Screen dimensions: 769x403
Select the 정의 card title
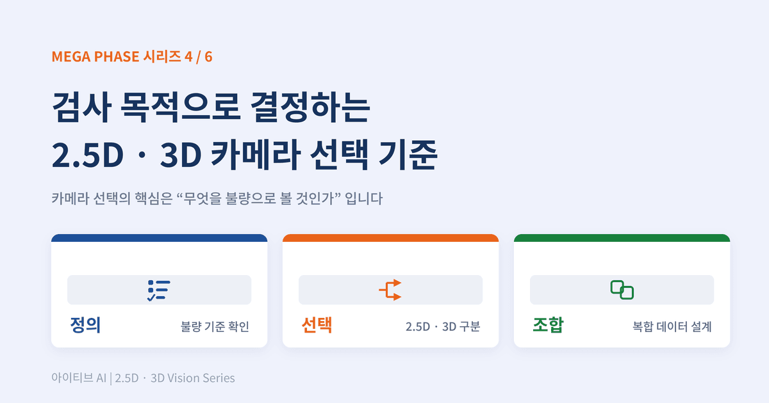click(x=85, y=326)
